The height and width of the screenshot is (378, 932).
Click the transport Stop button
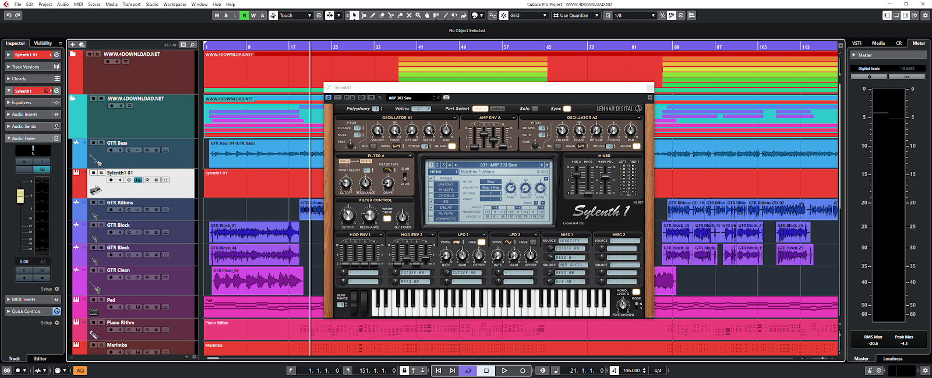tap(486, 370)
